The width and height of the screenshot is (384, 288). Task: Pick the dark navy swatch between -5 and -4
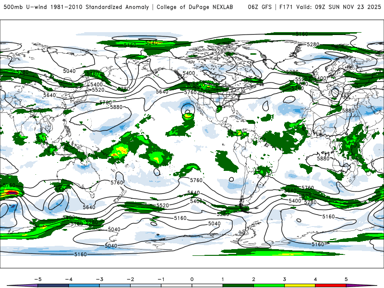(53, 286)
